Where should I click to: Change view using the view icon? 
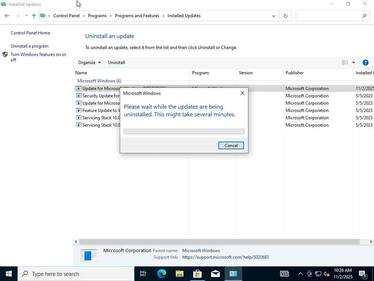click(345, 63)
